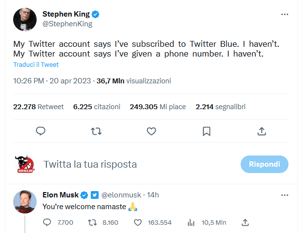
Task: View analytics icon on Elon Musk's reply
Action: 191,222
